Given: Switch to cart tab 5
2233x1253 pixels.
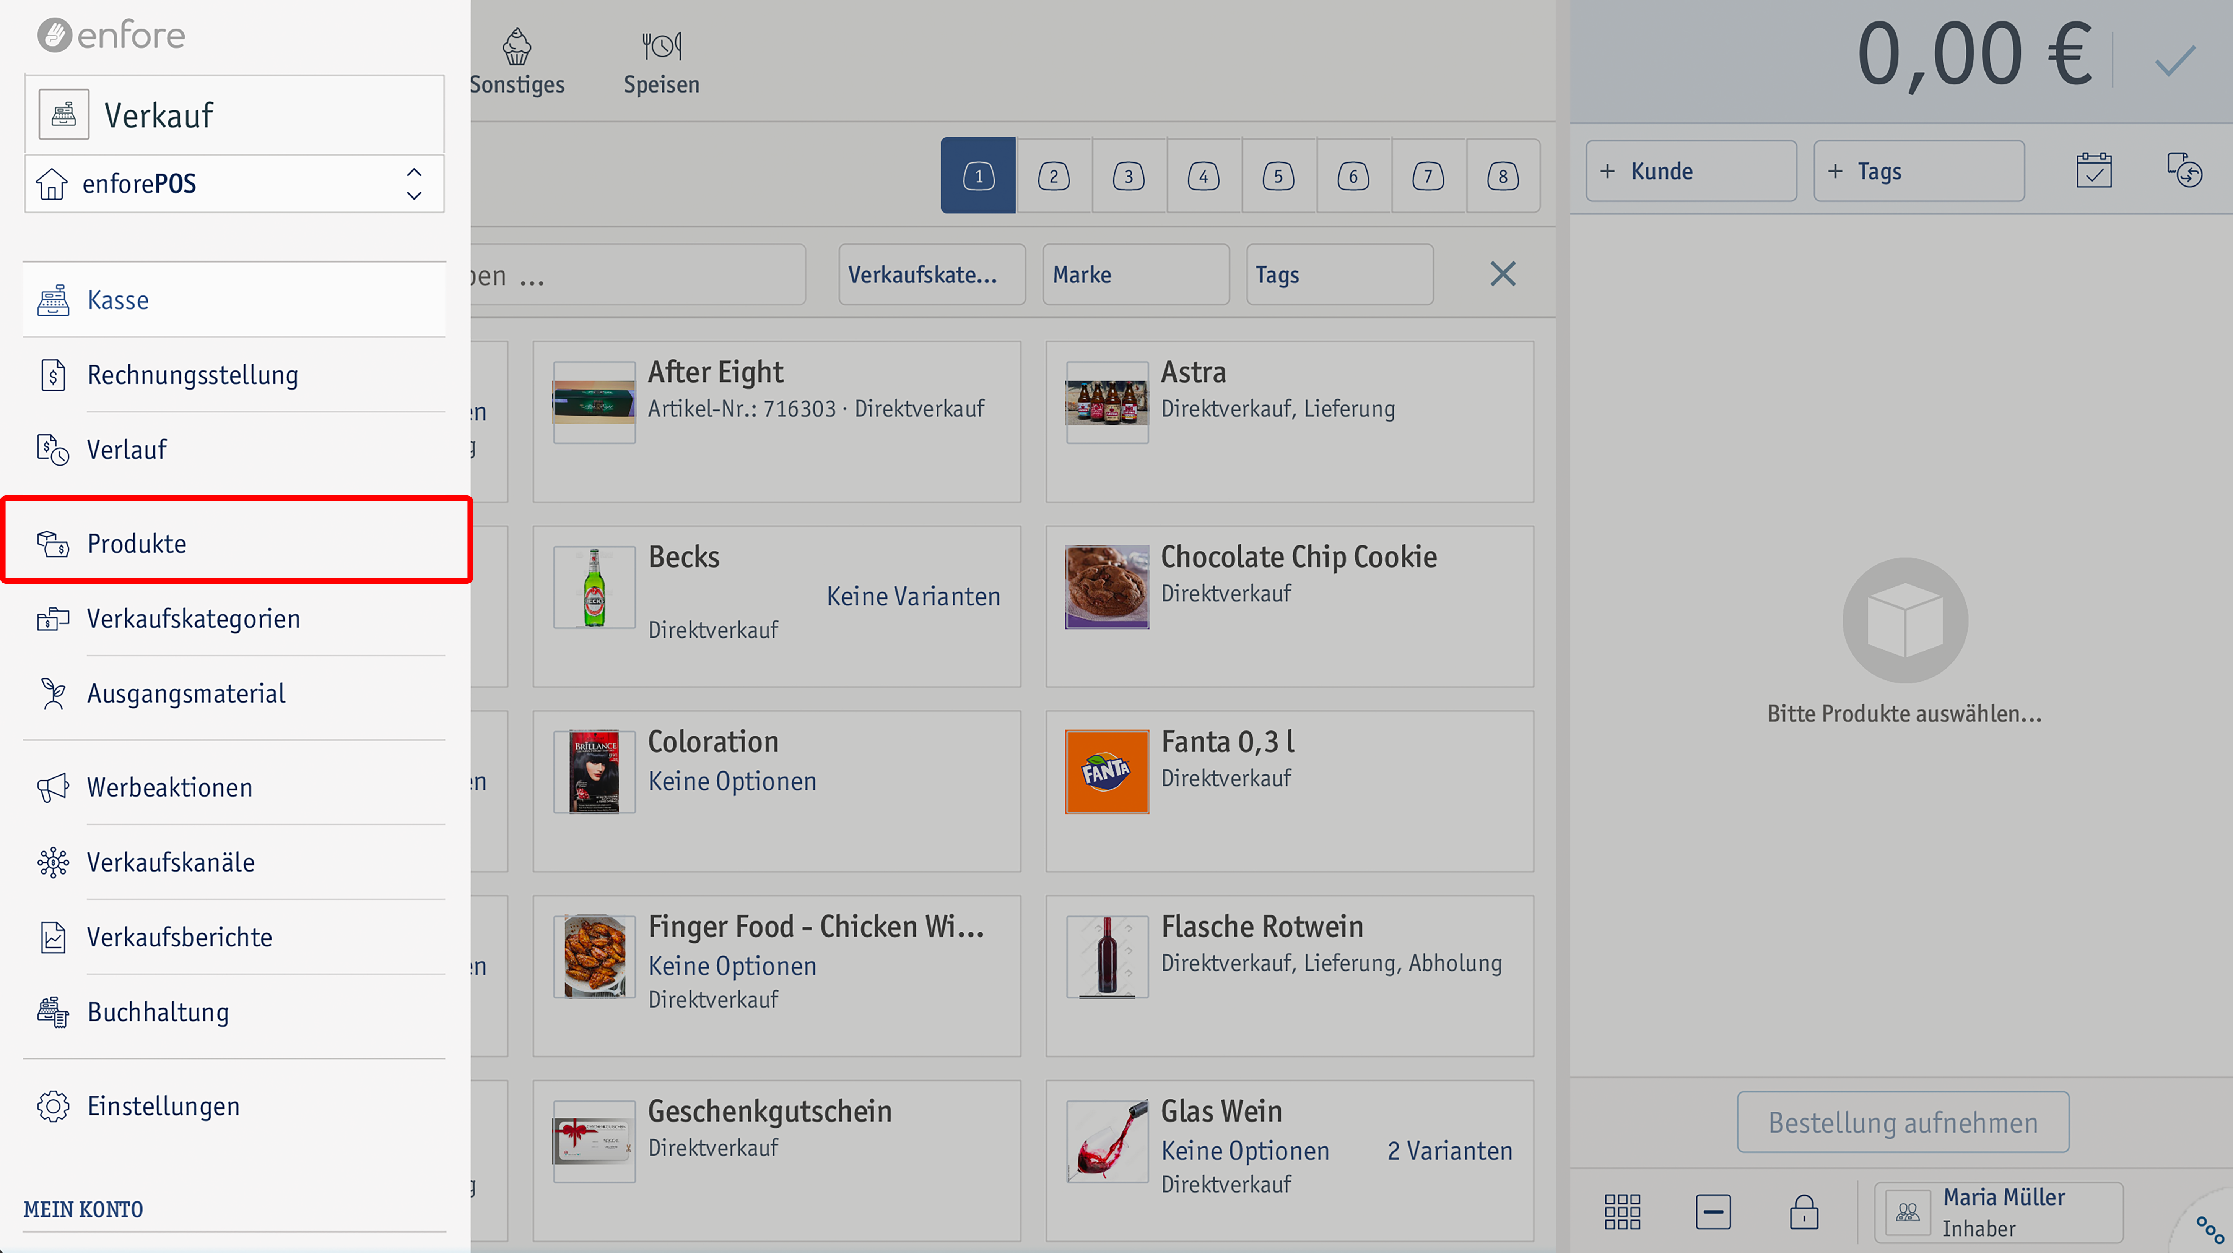Looking at the screenshot, I should (1278, 176).
